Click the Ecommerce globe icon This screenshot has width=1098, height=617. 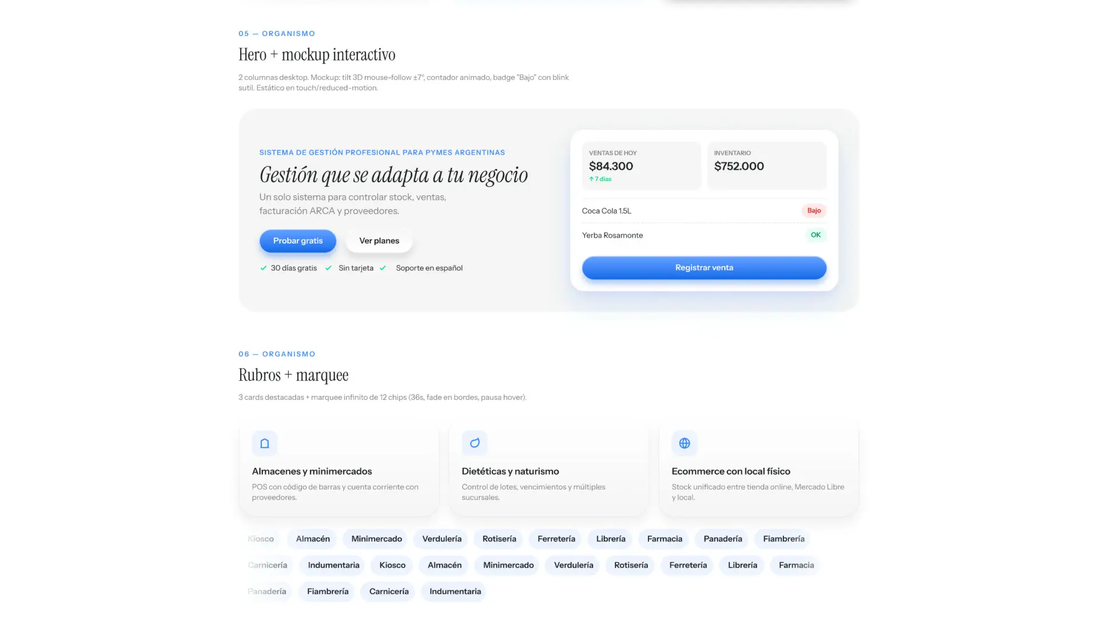coord(685,443)
